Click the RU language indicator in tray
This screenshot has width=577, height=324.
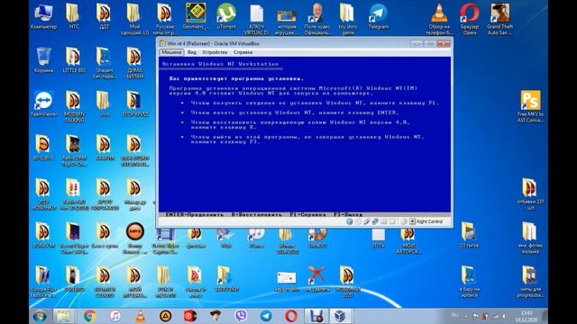coord(454,315)
